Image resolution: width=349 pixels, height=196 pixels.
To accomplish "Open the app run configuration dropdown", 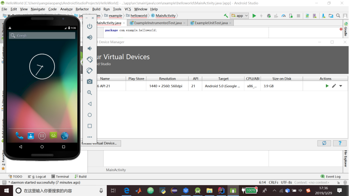I will (x=239, y=16).
